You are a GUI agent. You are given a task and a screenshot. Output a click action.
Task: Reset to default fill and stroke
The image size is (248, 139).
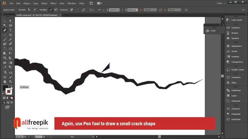pos(3,94)
